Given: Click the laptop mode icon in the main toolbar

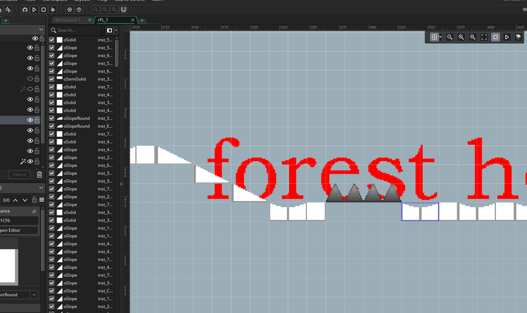Looking at the screenshot, I should (x=124, y=10).
